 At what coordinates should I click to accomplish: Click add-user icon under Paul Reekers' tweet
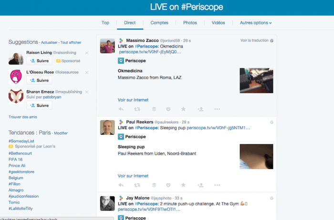point(200,185)
